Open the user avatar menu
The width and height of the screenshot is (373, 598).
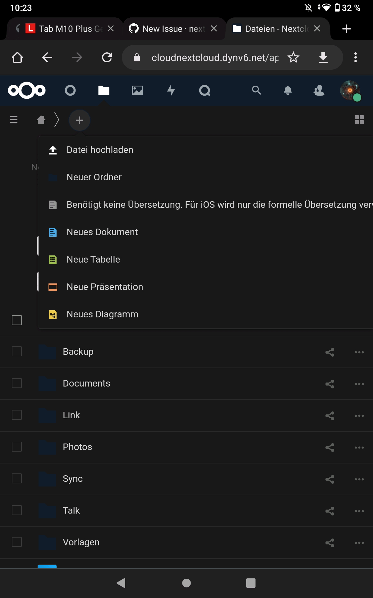coord(351,90)
